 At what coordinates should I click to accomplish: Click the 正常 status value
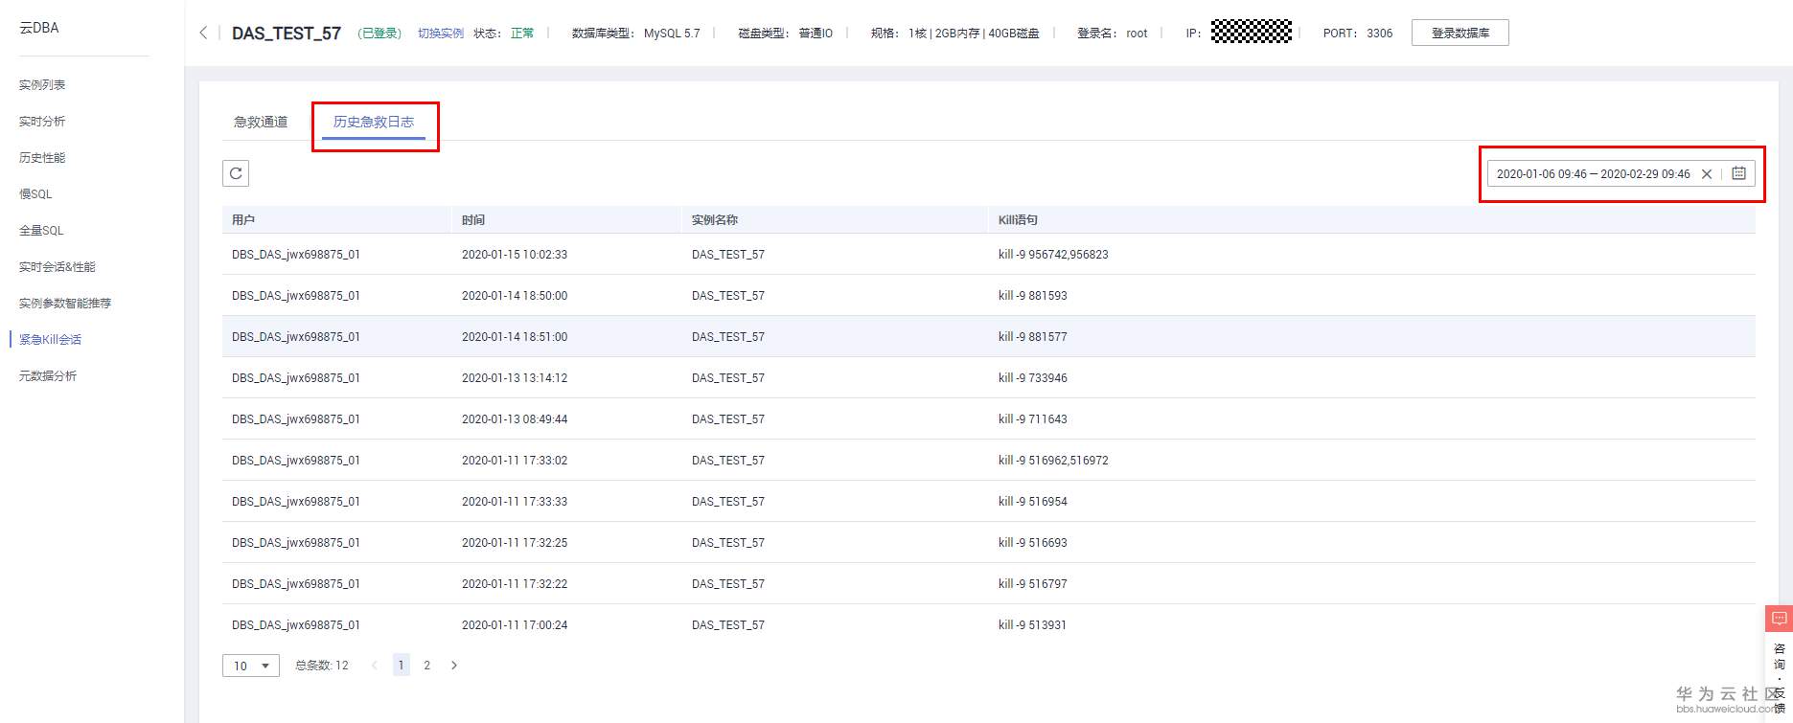[522, 34]
